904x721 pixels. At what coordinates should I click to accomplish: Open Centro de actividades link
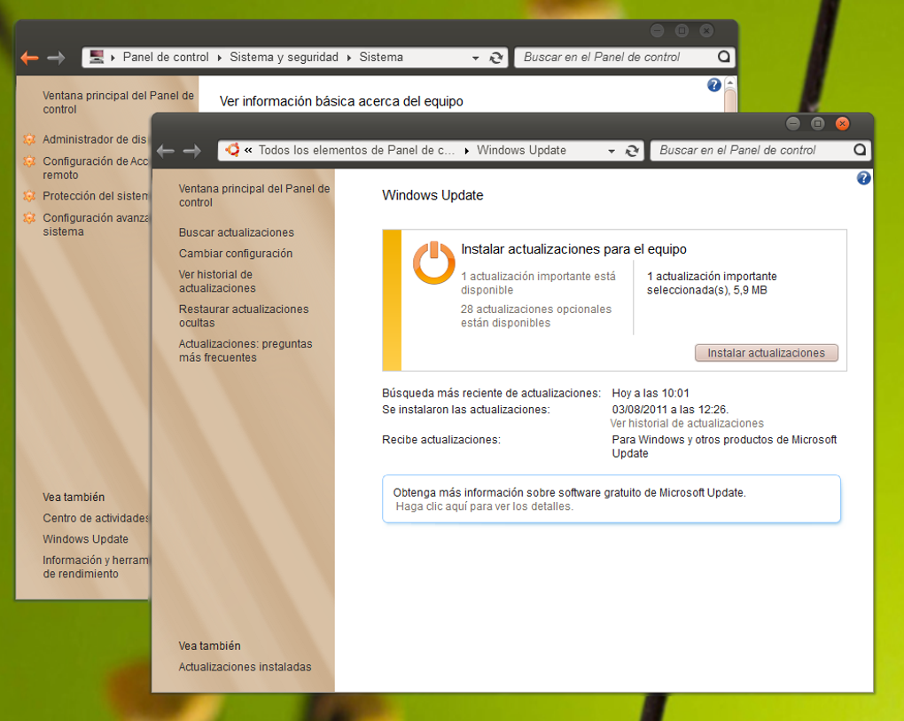tap(96, 518)
